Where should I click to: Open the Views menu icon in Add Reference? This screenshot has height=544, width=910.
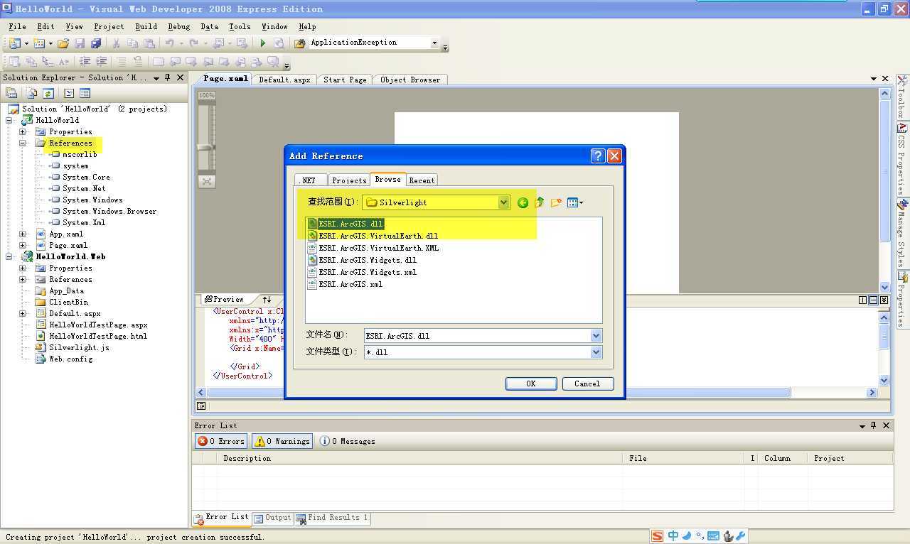(574, 202)
